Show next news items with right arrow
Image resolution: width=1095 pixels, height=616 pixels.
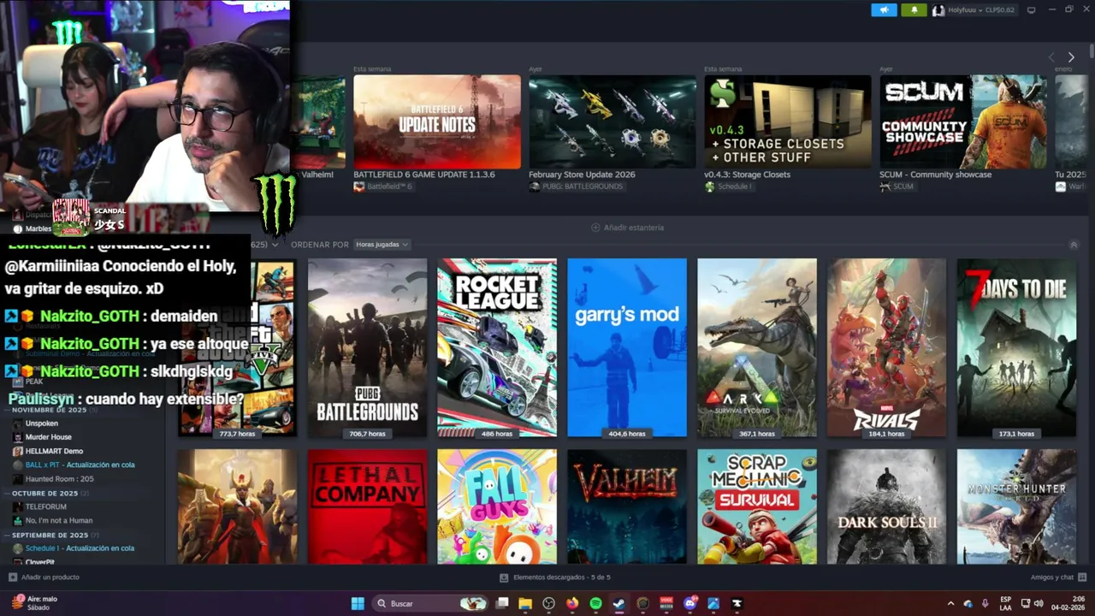coord(1071,57)
